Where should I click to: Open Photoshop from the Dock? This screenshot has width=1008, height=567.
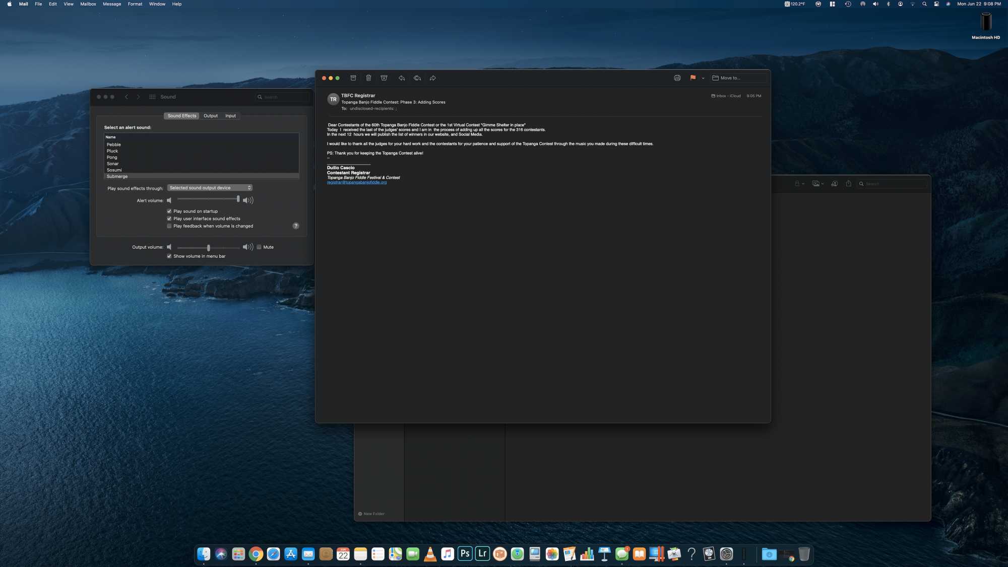tap(465, 554)
